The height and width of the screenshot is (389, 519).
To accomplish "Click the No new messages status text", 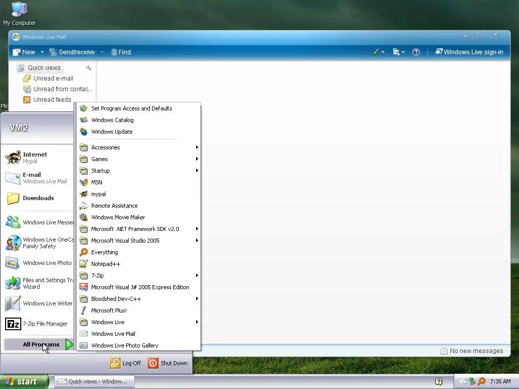I will [x=476, y=351].
